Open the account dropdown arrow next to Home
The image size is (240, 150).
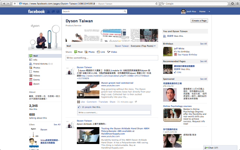click(209, 12)
